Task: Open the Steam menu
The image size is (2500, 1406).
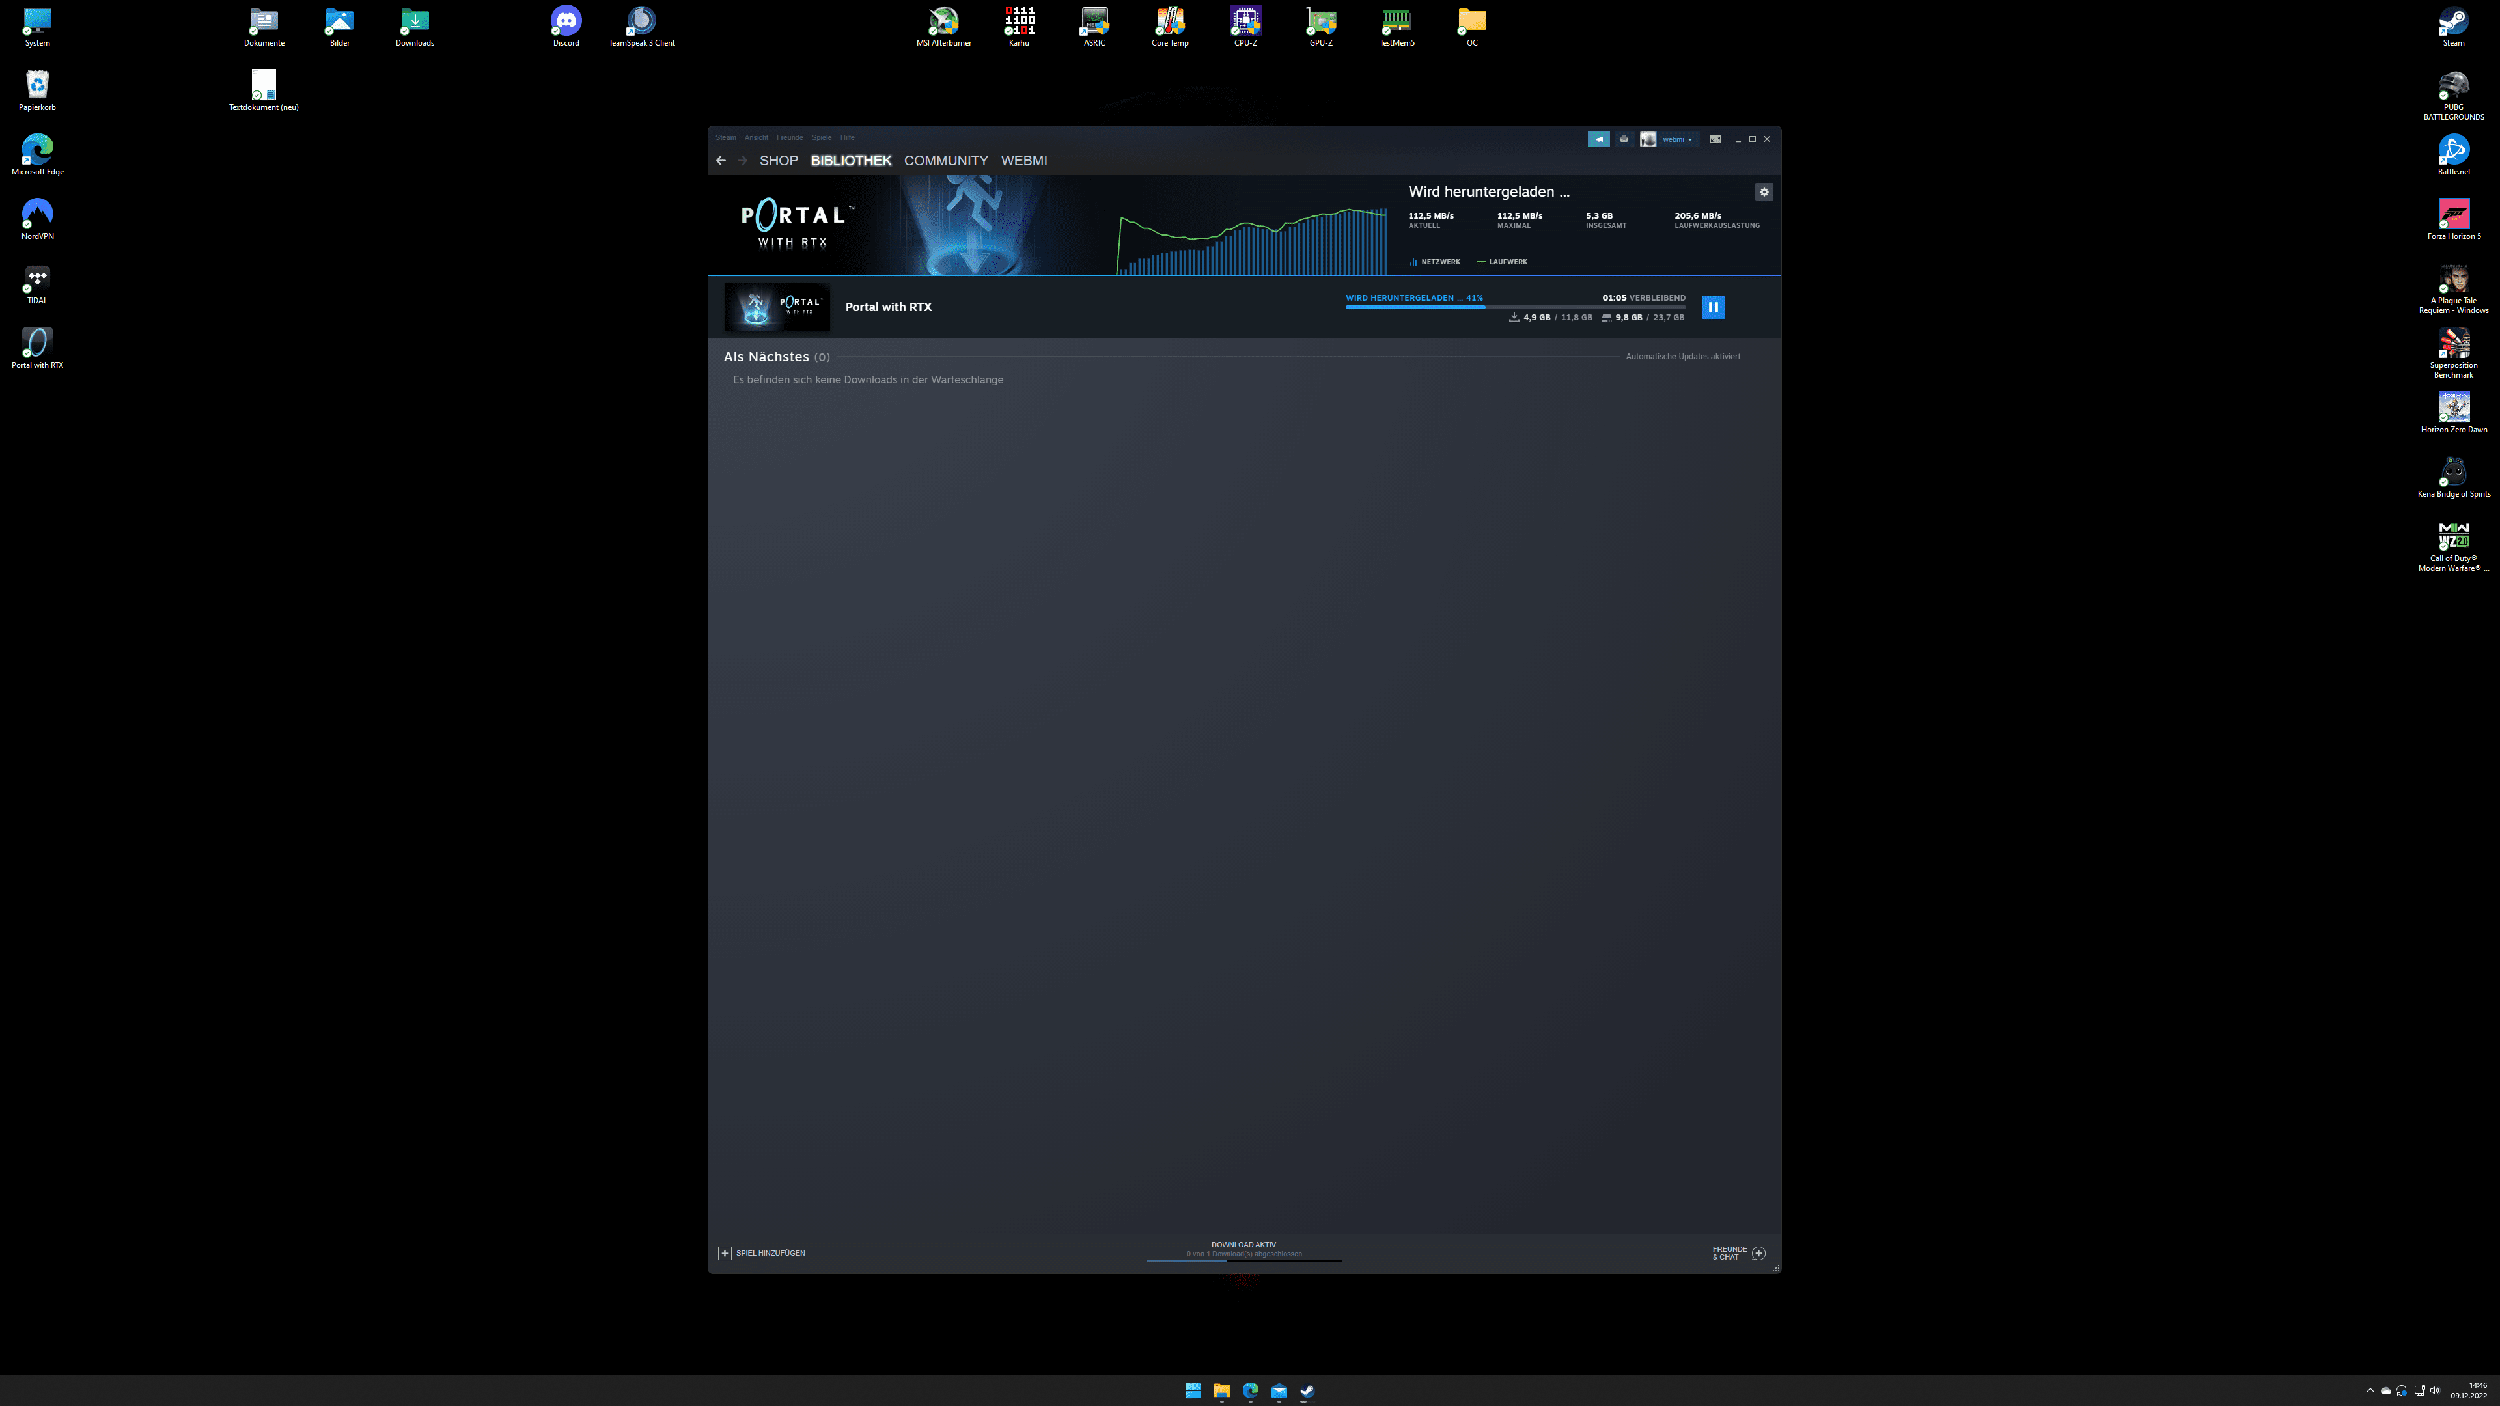Action: pos(726,138)
